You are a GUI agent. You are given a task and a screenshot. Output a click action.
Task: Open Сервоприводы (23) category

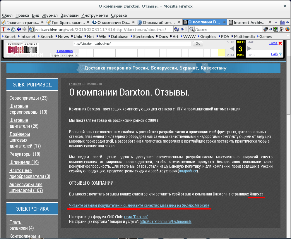click(28, 98)
